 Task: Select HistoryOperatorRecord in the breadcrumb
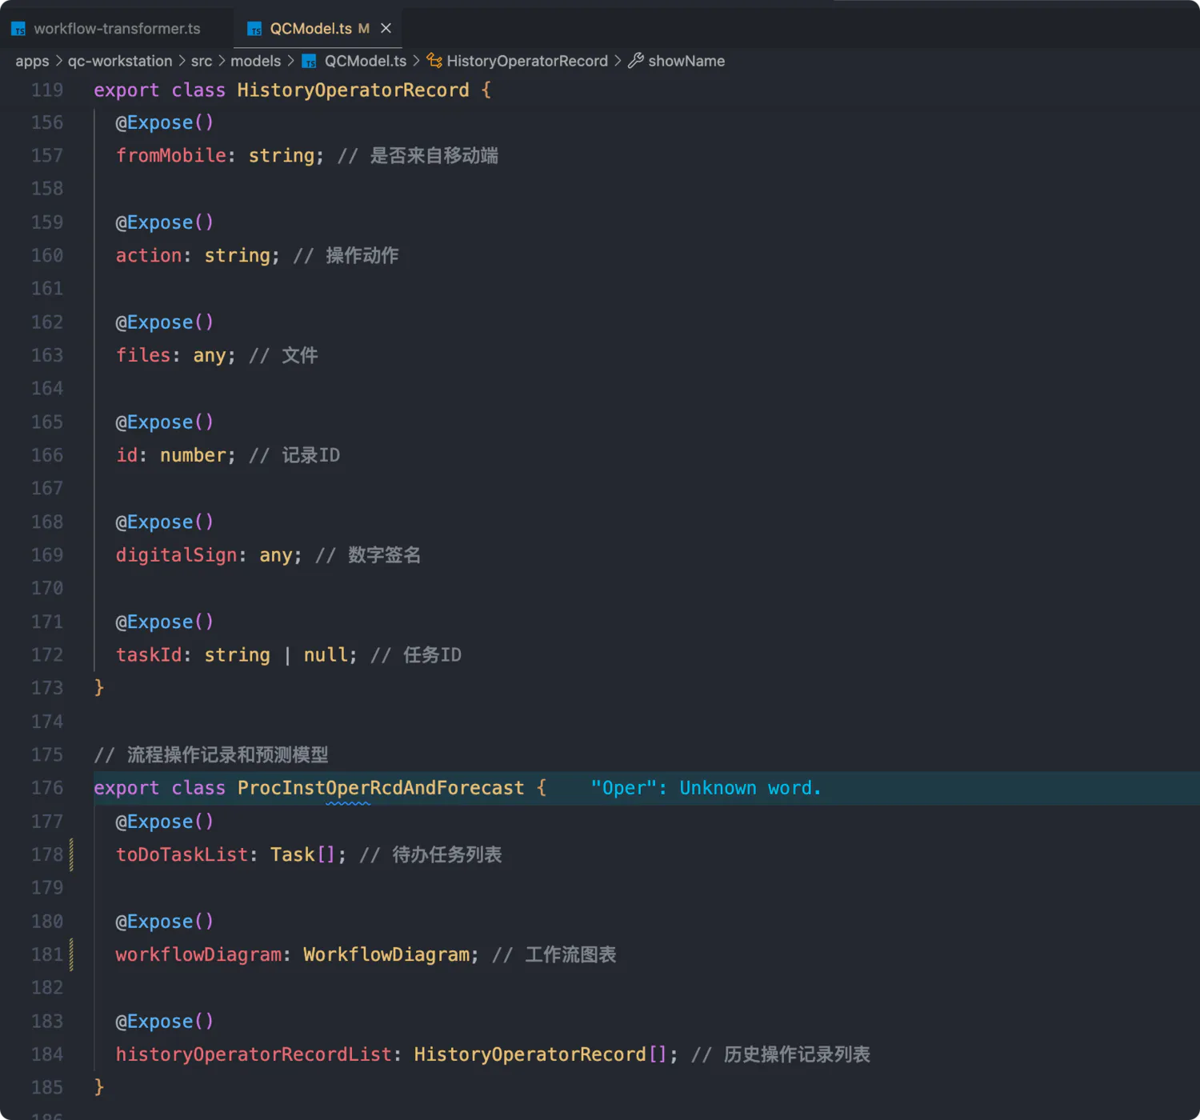click(x=527, y=62)
